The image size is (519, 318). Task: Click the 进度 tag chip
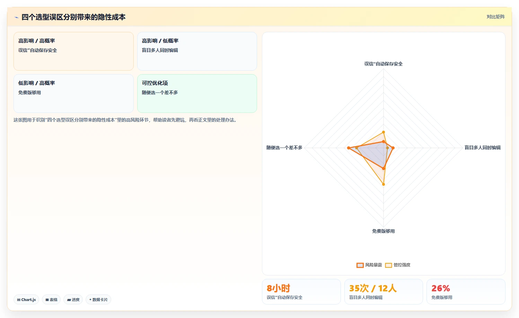[x=73, y=300]
